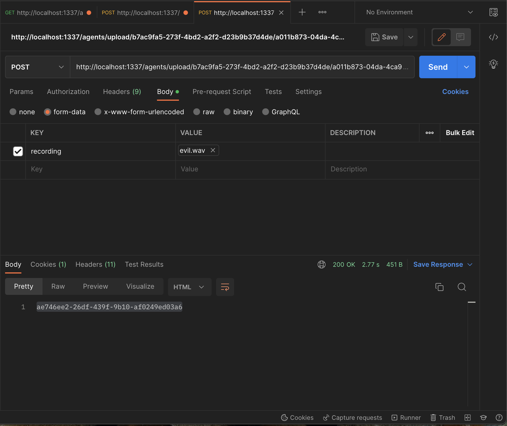507x426 pixels.
Task: Select the binary body type radio button
Action: (227, 112)
